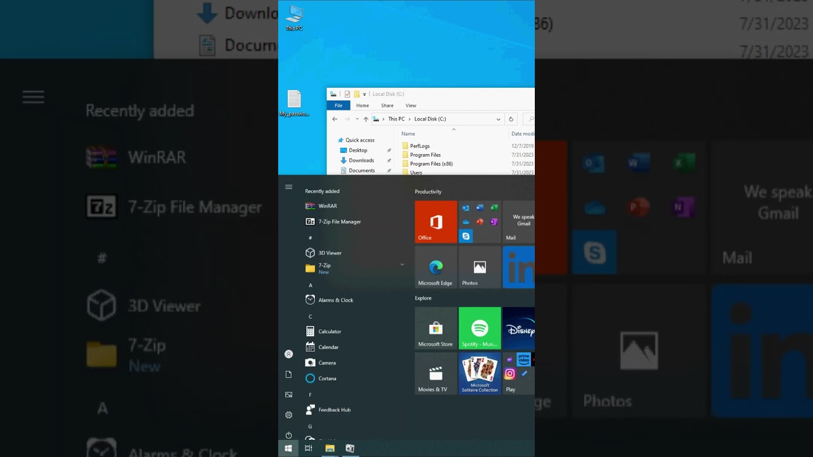Select the Users folder

416,172
